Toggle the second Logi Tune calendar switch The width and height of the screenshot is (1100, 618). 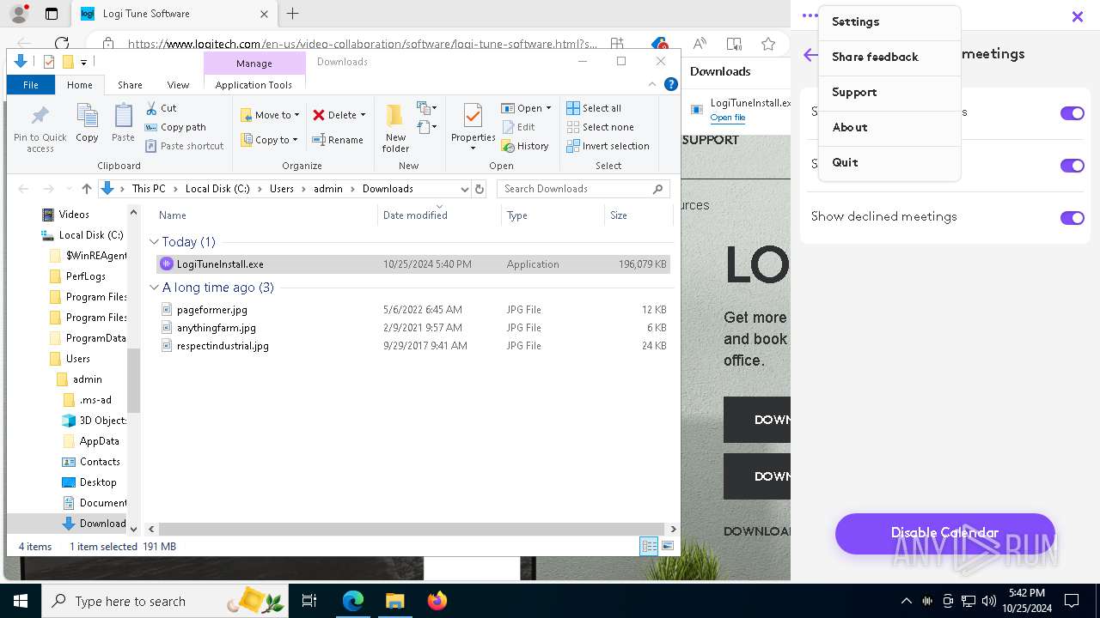coord(1072,166)
